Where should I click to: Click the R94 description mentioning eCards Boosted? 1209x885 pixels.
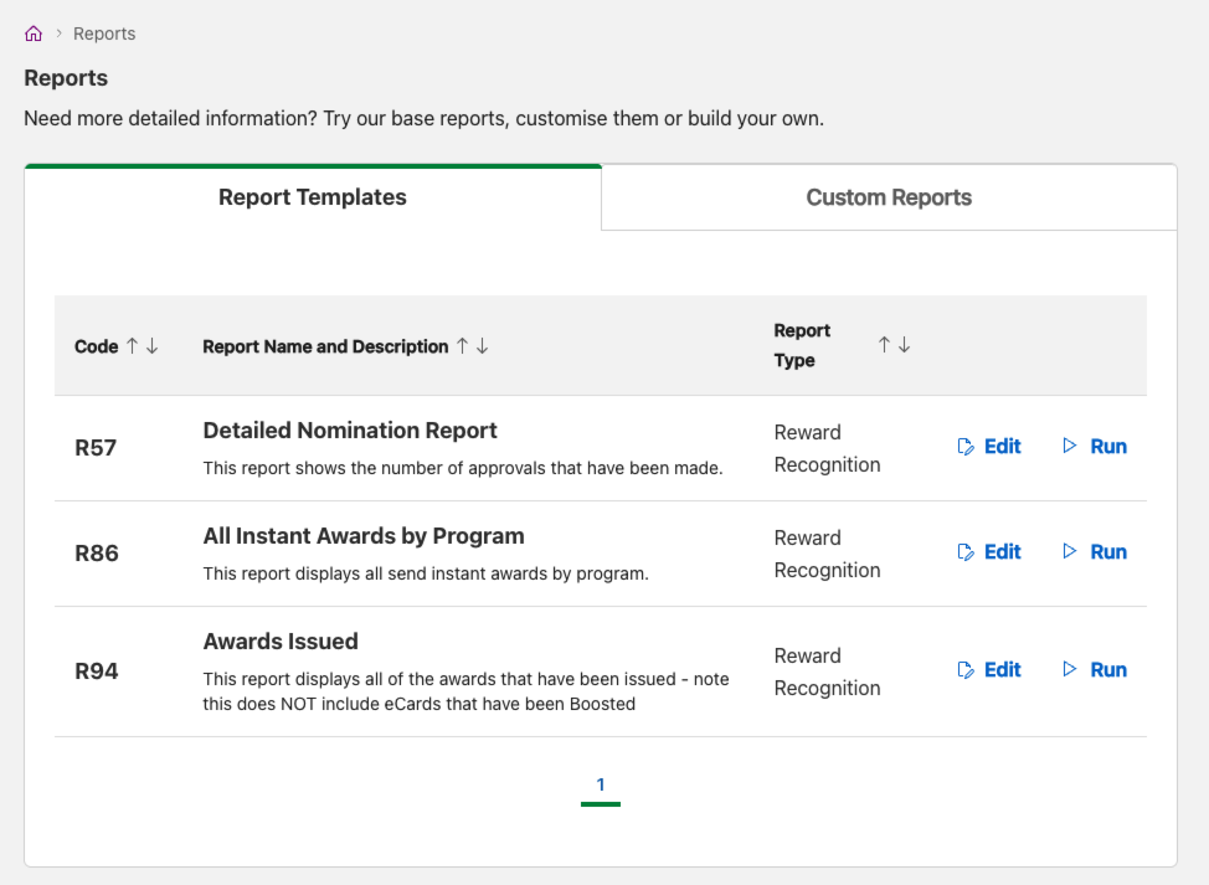[466, 691]
